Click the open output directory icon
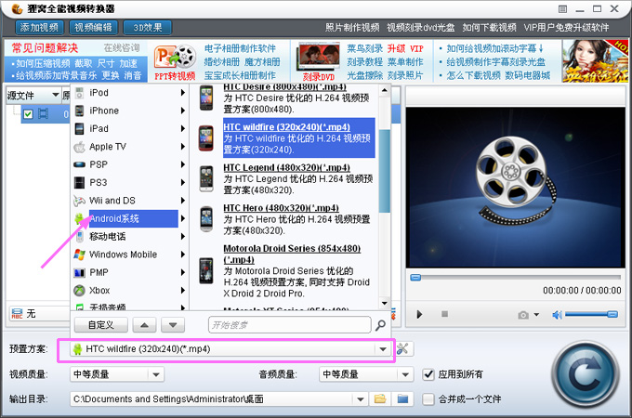The width and height of the screenshot is (632, 418). click(x=402, y=399)
